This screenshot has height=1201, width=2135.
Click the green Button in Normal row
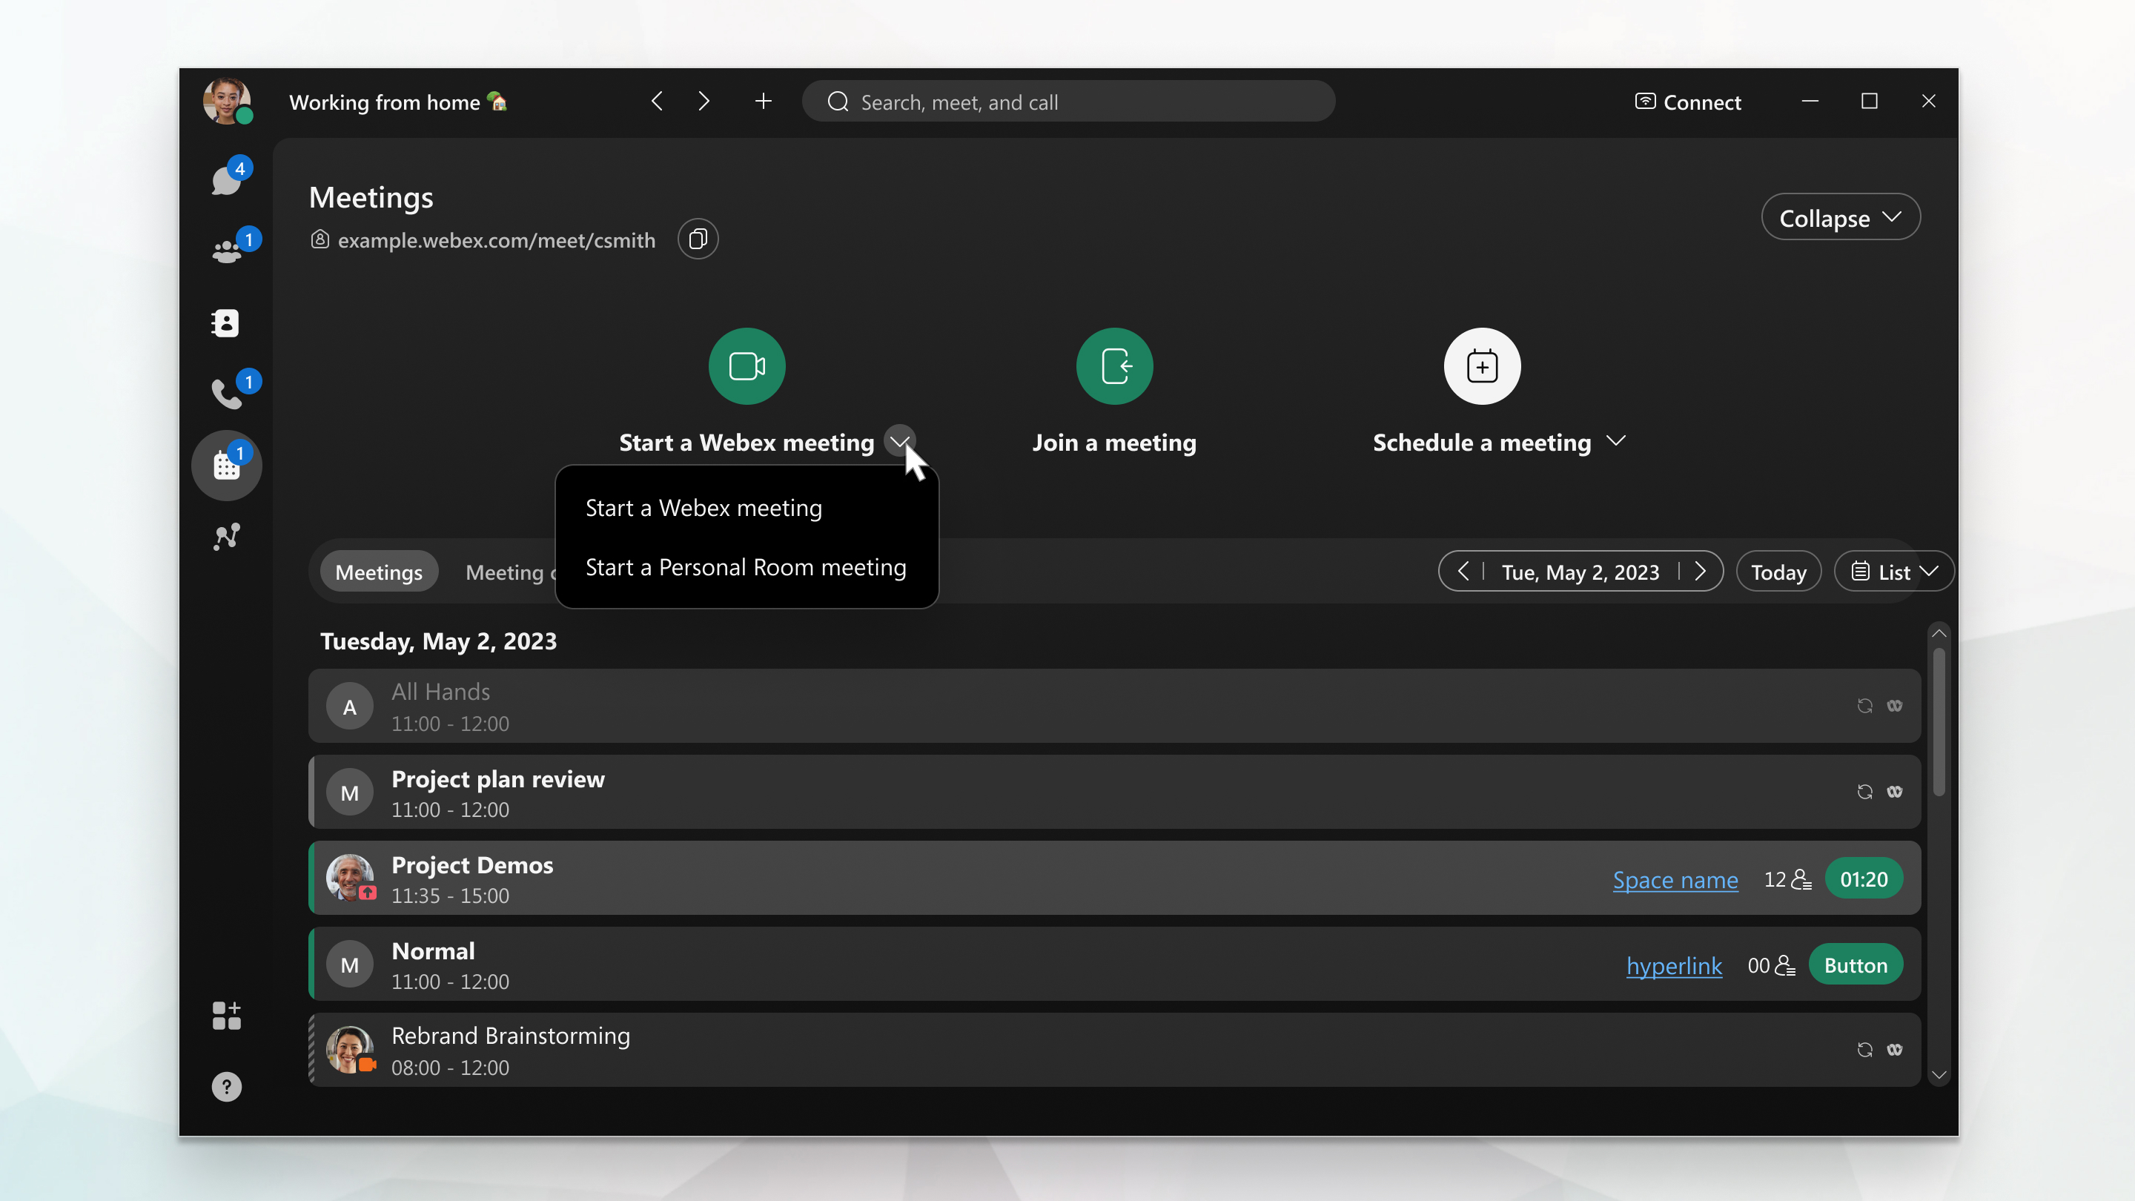click(1856, 965)
